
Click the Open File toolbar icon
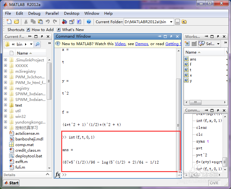click(x=17, y=22)
